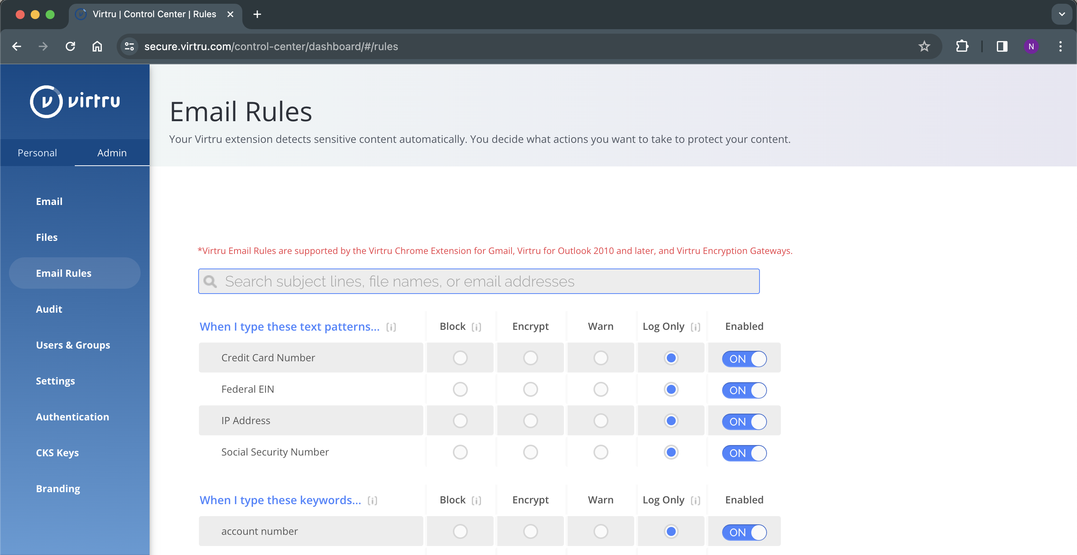Select Encrypt for Credit Card Number
The height and width of the screenshot is (555, 1077).
click(x=530, y=358)
